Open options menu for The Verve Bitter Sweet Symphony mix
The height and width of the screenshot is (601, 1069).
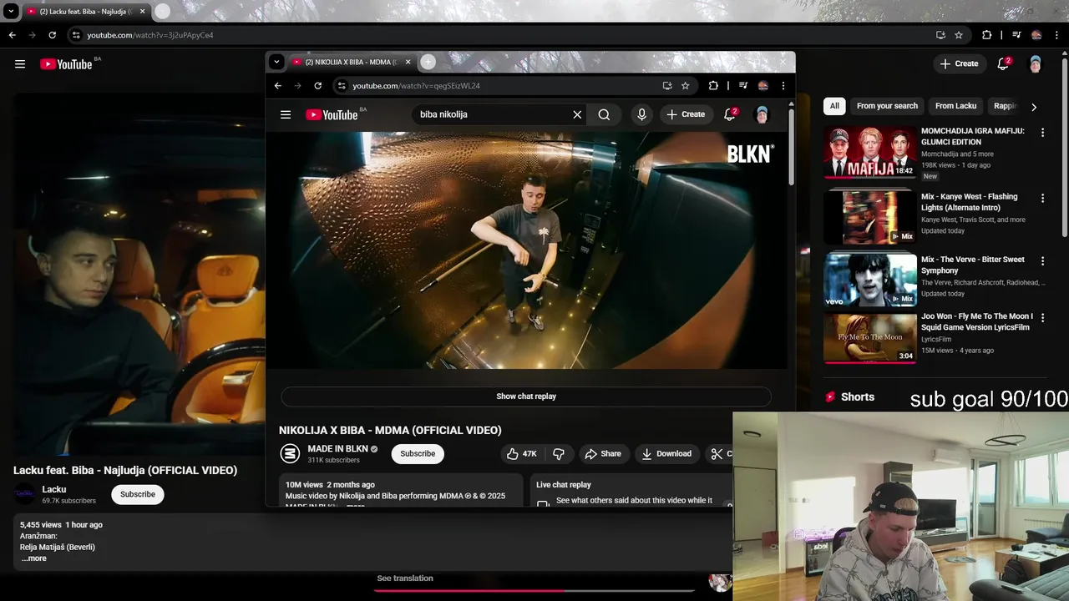1042,260
